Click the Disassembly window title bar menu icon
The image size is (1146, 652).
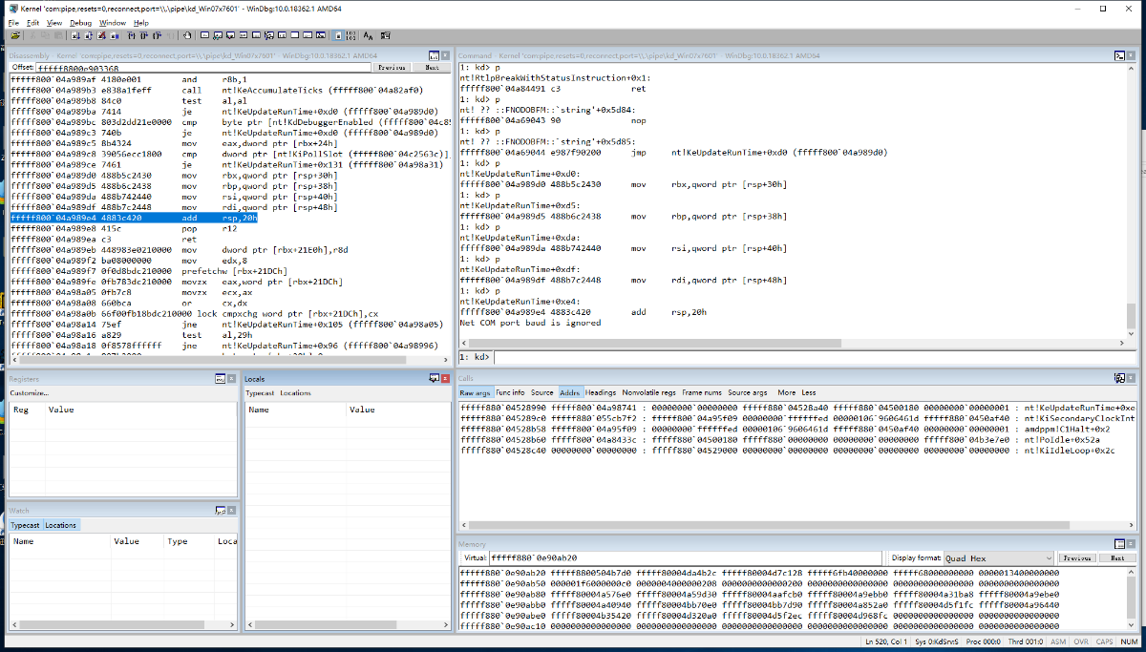(x=434, y=56)
